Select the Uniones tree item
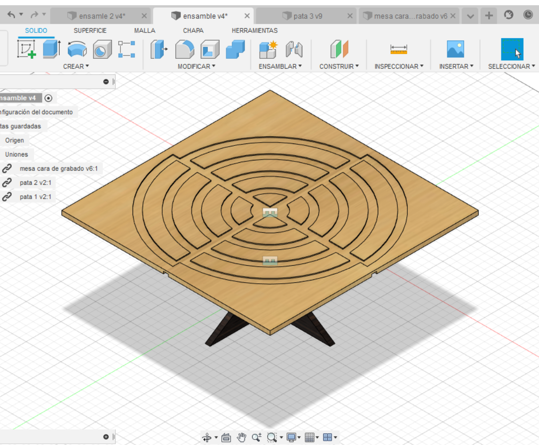This screenshot has height=445, width=539. point(16,154)
